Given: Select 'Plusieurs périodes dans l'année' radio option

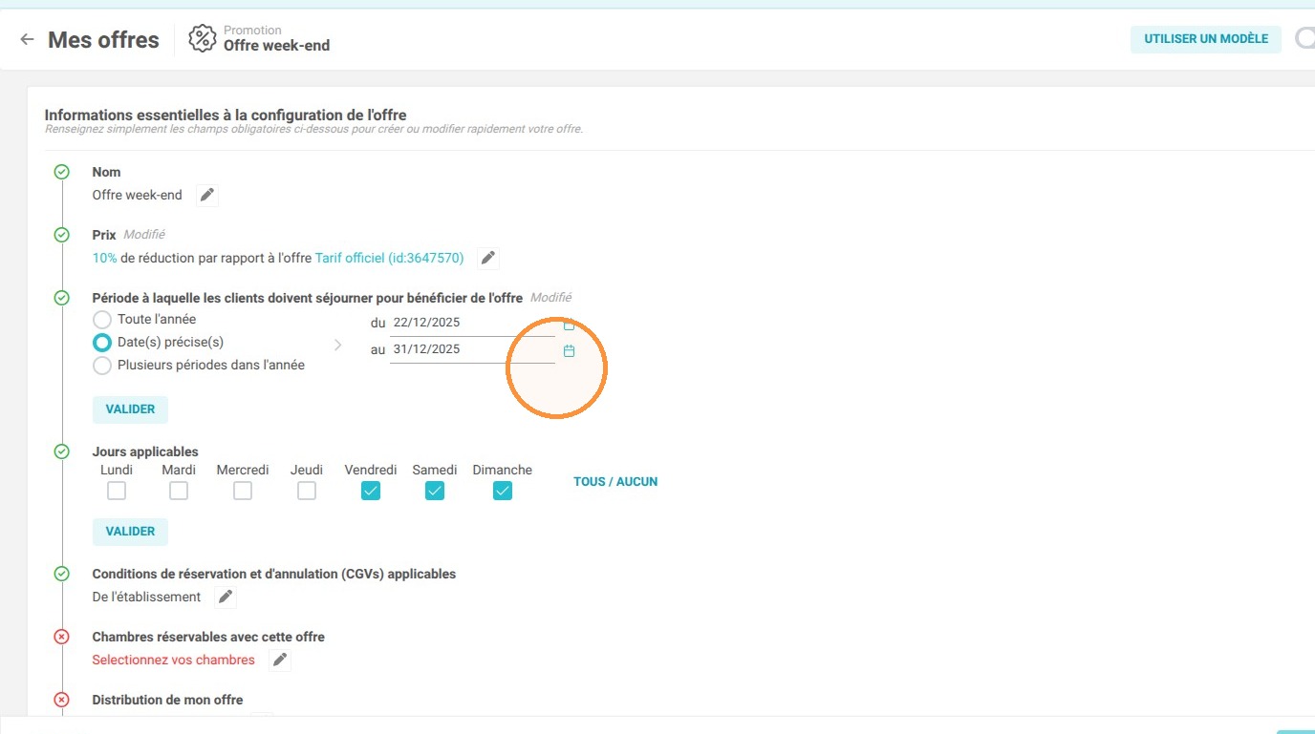Looking at the screenshot, I should tap(102, 366).
